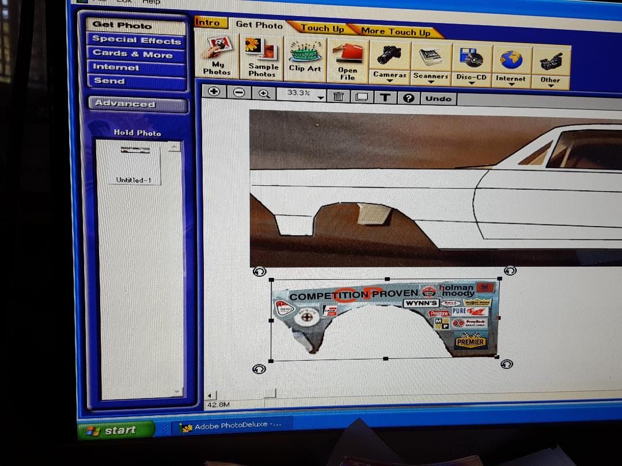Open My Photos in the Get Photo strip

(x=217, y=55)
